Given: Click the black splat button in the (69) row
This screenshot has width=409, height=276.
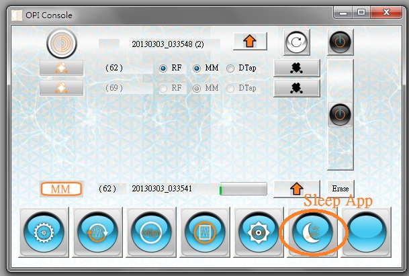Looking at the screenshot, I should coord(297,88).
